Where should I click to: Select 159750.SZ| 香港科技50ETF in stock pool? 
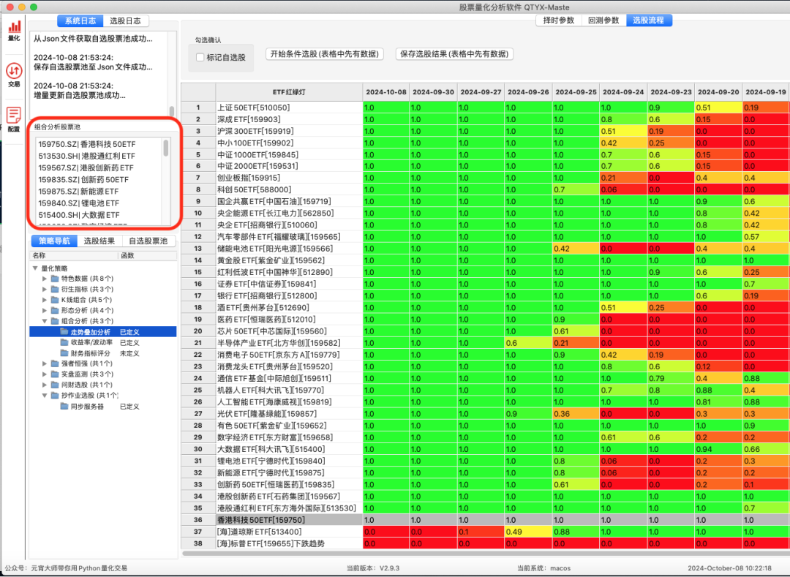pos(99,144)
